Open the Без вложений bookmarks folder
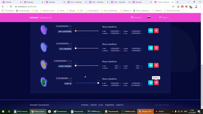The height and width of the screenshot is (114, 203). [92, 10]
